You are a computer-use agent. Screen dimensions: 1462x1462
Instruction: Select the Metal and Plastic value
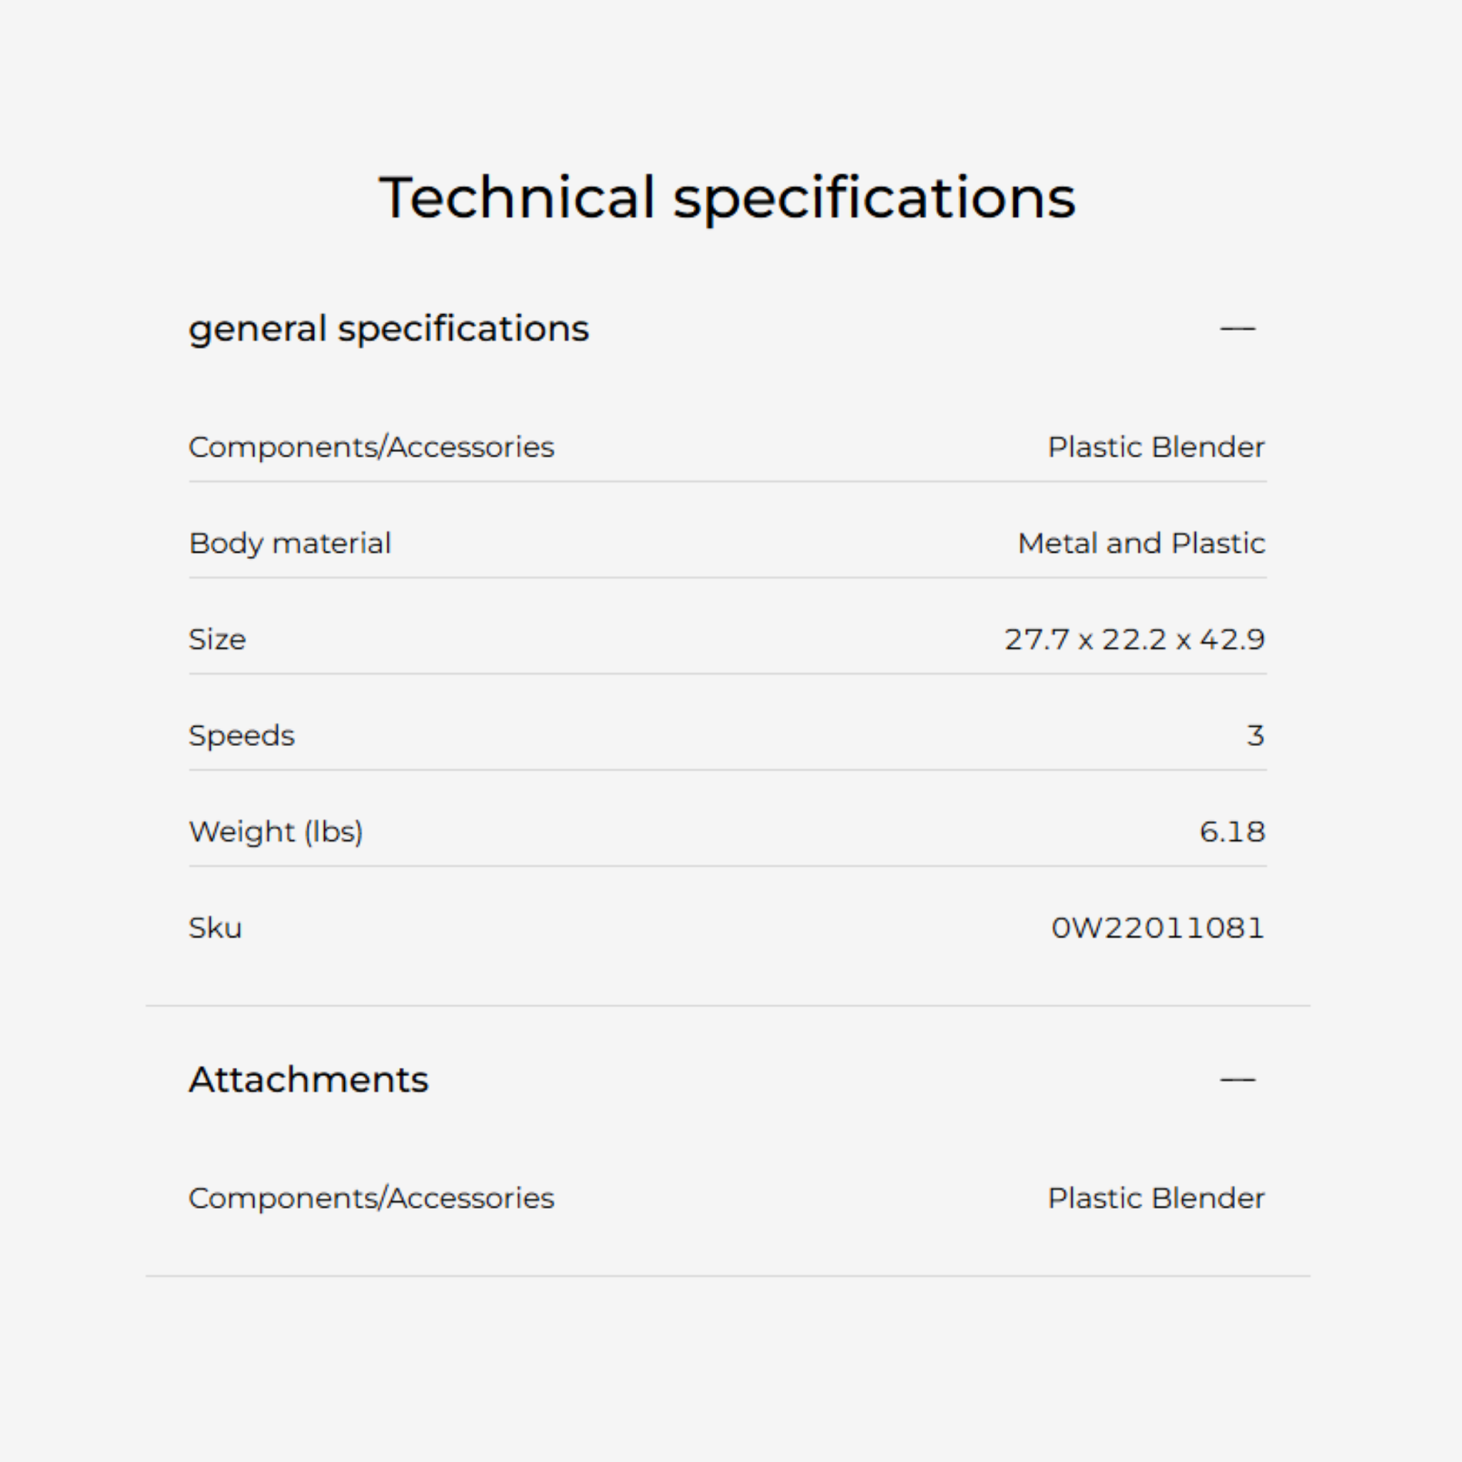pos(1141,543)
